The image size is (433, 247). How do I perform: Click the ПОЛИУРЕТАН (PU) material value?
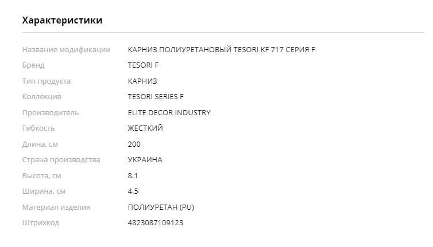click(161, 207)
